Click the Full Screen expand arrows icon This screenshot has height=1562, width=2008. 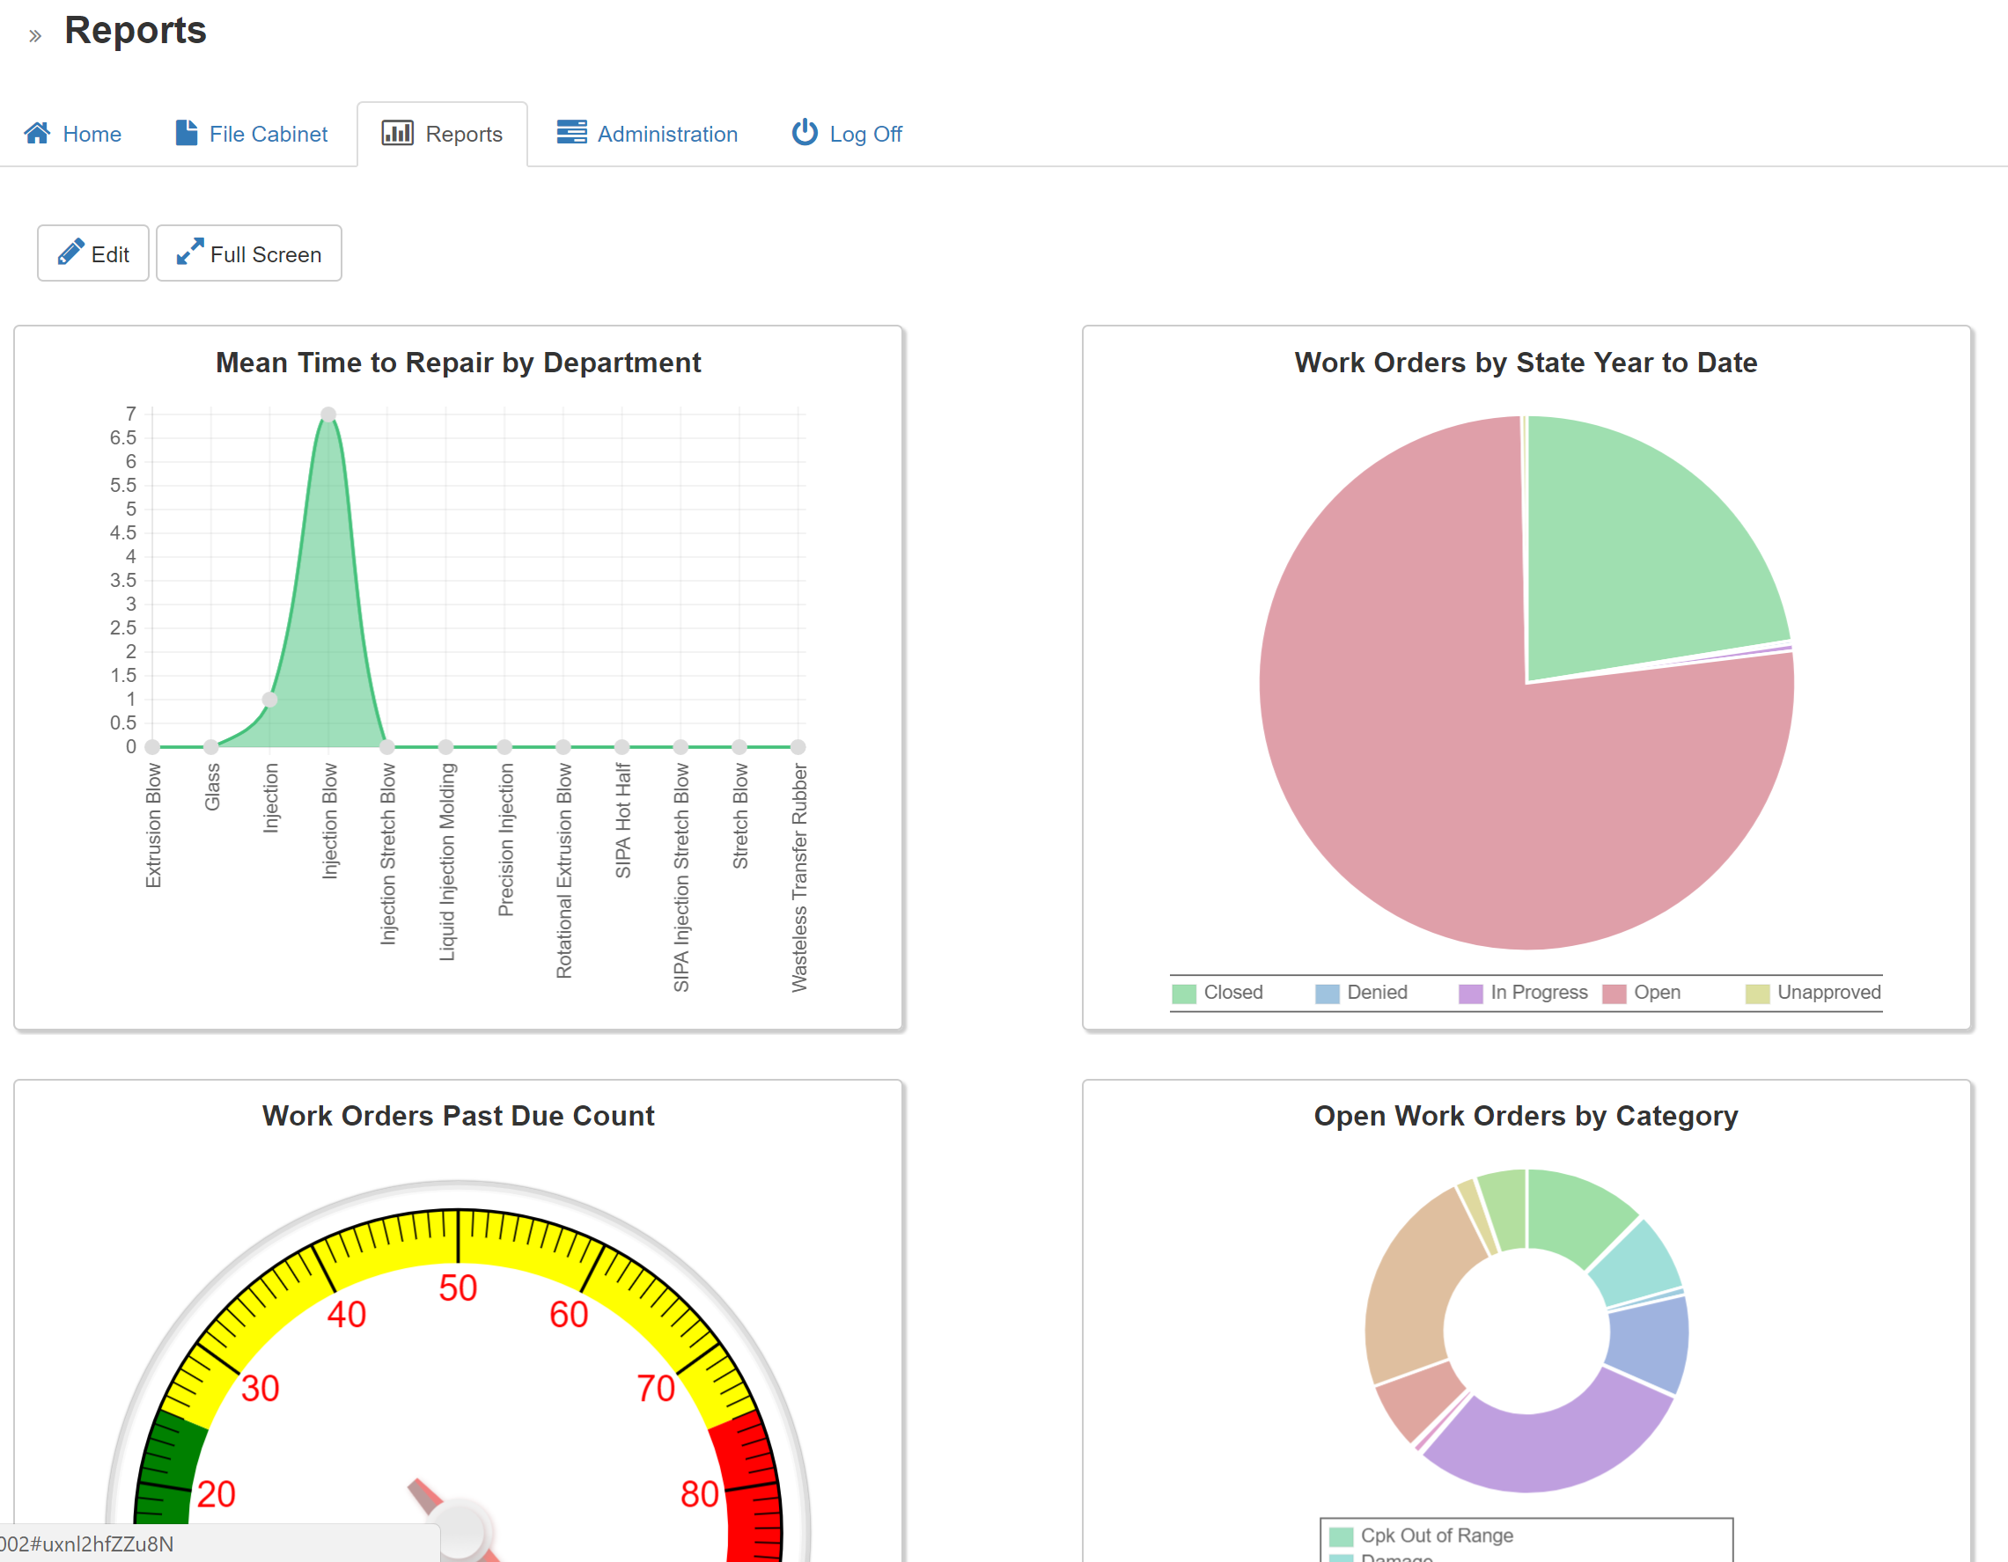pyautogui.click(x=190, y=253)
